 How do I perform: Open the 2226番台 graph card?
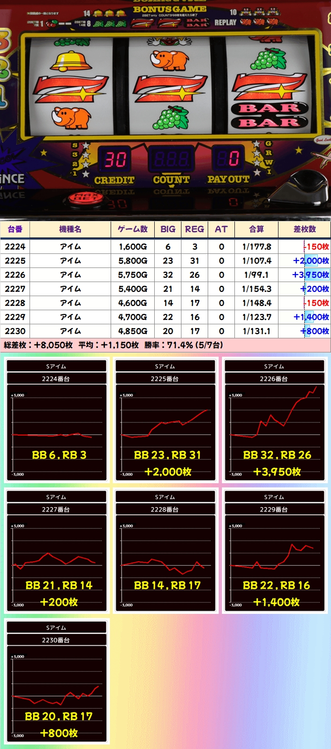coord(274,420)
